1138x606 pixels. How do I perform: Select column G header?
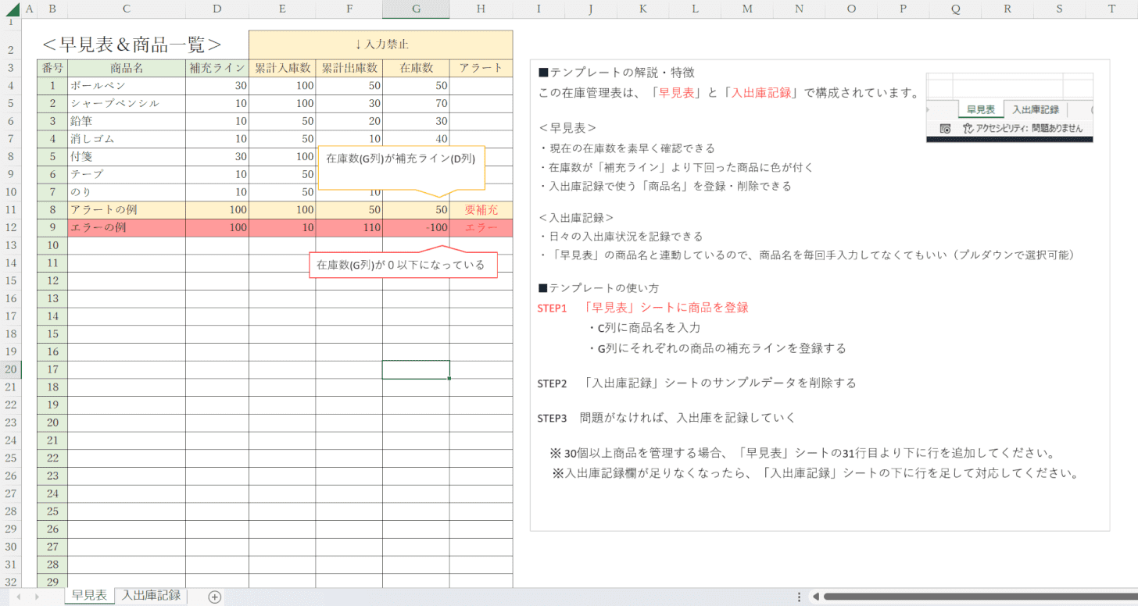click(416, 9)
